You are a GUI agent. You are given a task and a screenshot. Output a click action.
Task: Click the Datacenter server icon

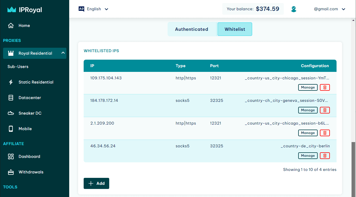click(x=11, y=98)
